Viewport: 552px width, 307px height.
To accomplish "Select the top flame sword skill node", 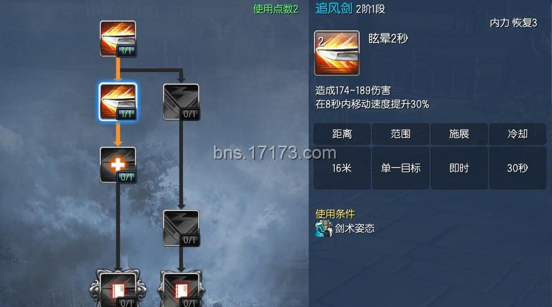I will (x=118, y=39).
